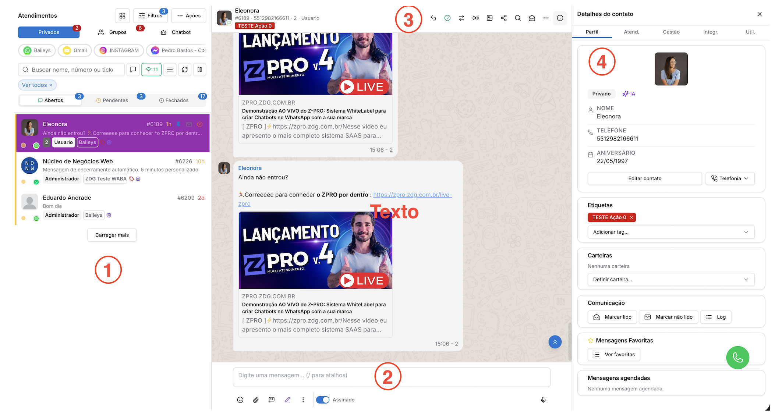The height and width of the screenshot is (415, 775).
Task: Open the Adicionar tag dropdown
Action: [671, 232]
